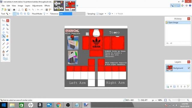Select the Paintbrush tool
192x108 pixels.
coord(4,44)
